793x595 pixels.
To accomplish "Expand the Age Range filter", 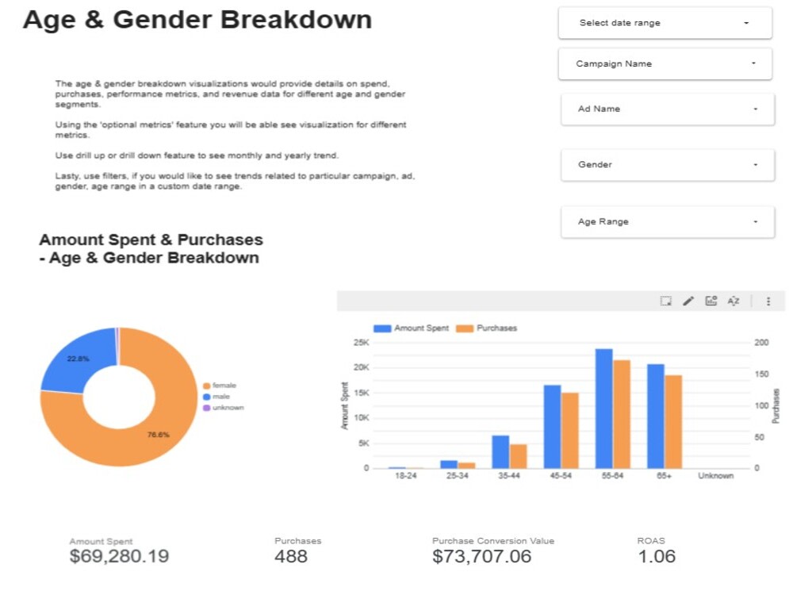I will pyautogui.click(x=668, y=221).
